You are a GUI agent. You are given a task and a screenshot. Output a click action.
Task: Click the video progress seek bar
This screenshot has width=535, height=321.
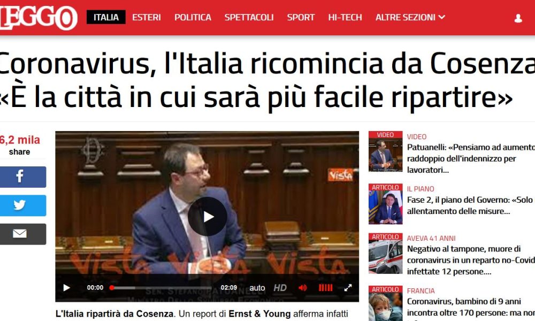coord(162,288)
